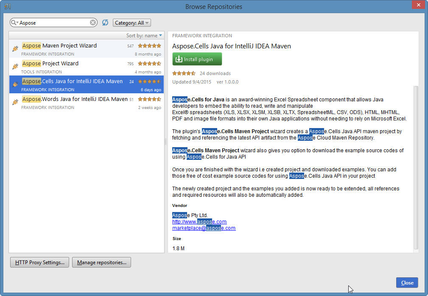This screenshot has width=428, height=296.
Task: Open the Category: All dropdown
Action: point(132,23)
